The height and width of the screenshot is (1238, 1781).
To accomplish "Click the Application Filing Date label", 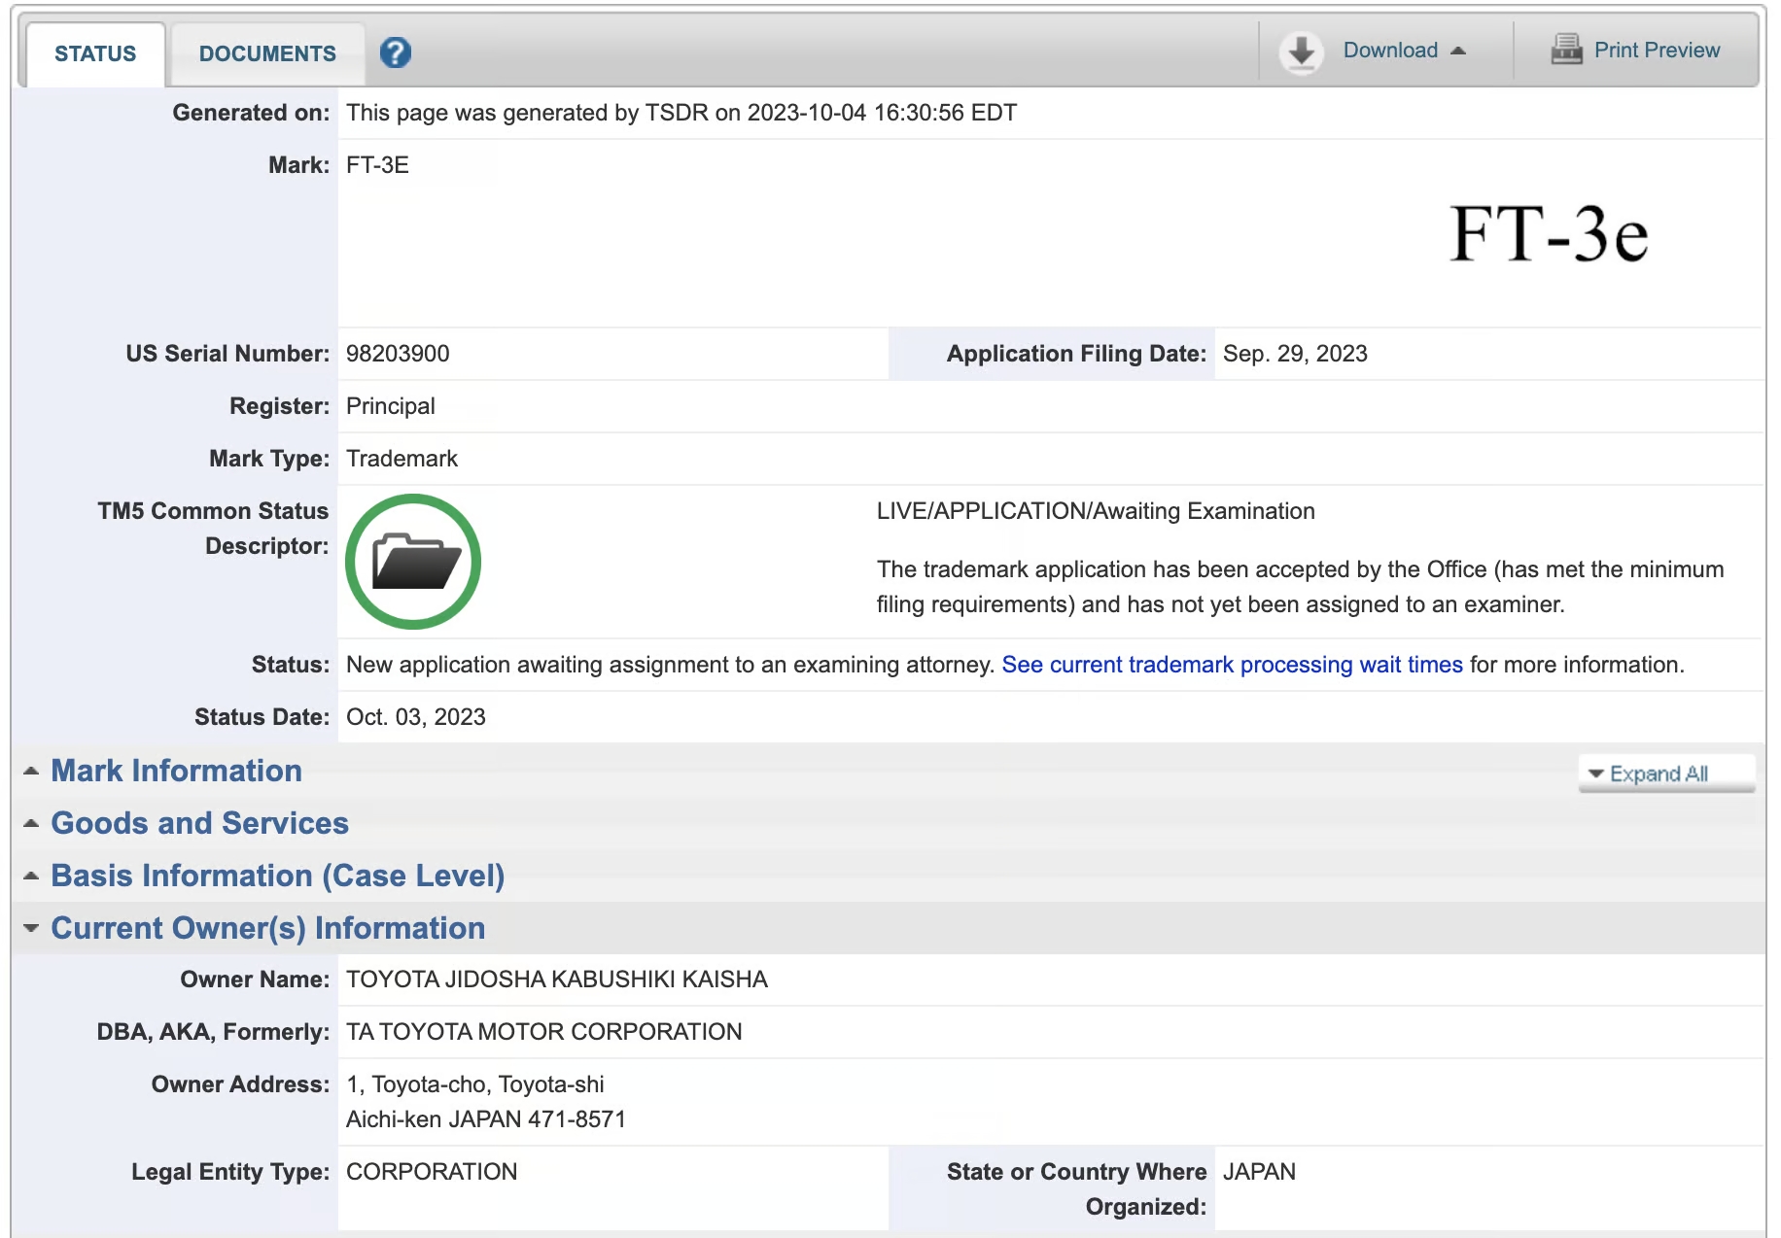I will 1076,354.
